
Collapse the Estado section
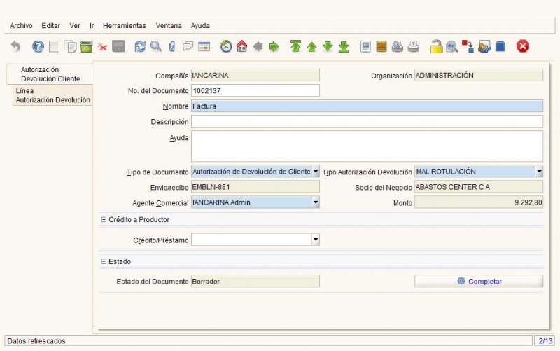[x=104, y=261]
